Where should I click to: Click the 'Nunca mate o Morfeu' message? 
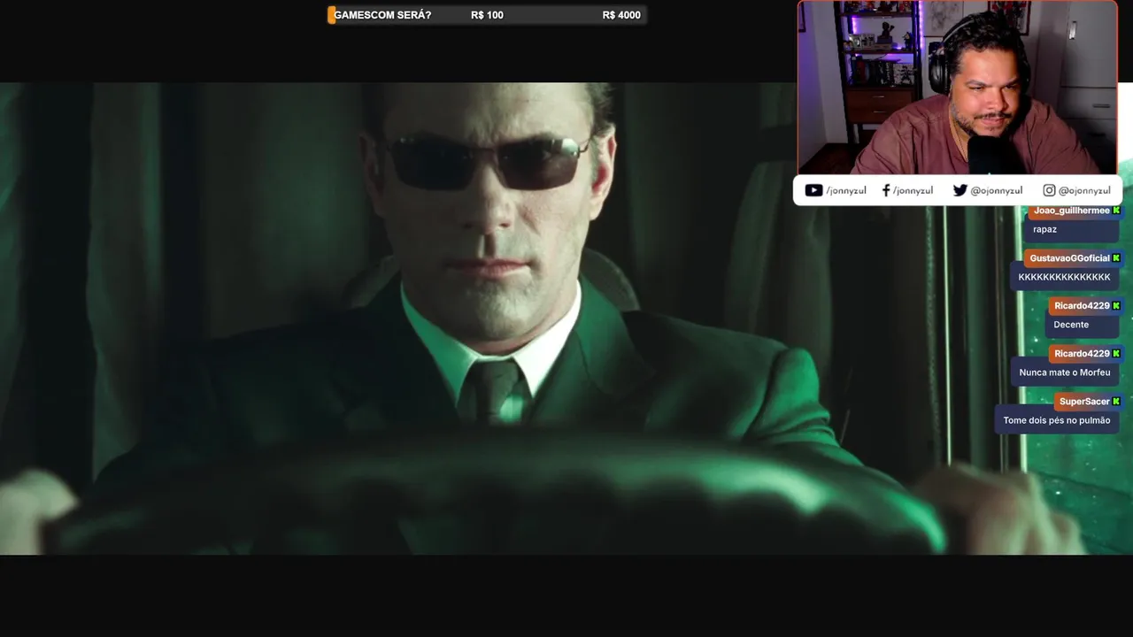(x=1065, y=372)
